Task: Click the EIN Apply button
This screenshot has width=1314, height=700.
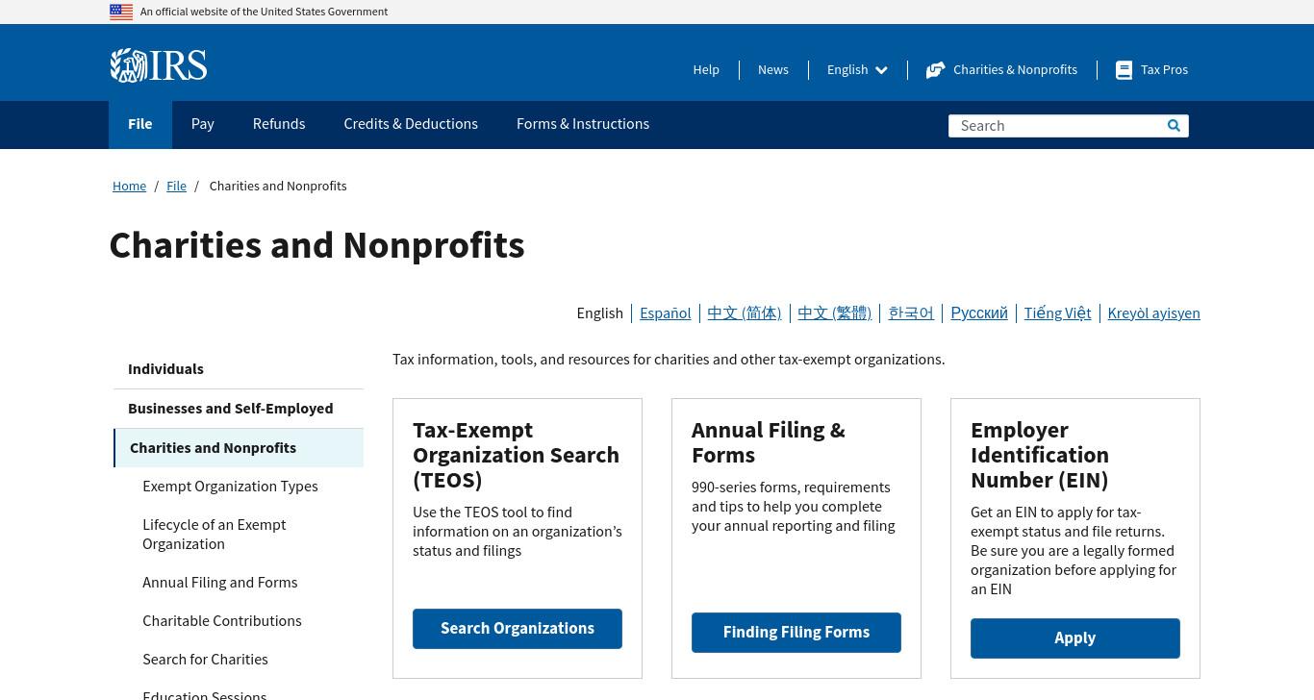Action: coord(1075,638)
